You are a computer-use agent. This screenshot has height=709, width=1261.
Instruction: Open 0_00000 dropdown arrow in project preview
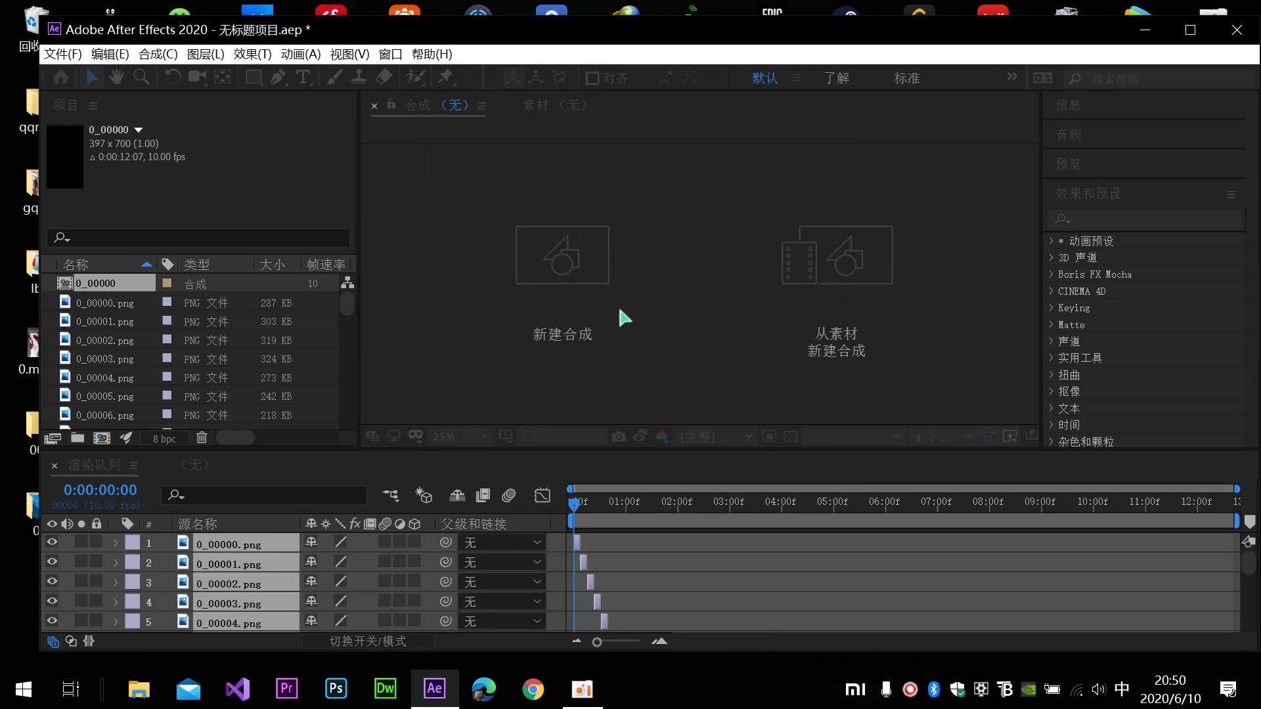(x=139, y=130)
